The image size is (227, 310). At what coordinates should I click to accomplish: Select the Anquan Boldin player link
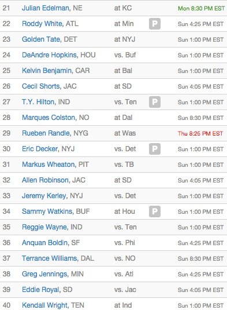click(x=44, y=242)
